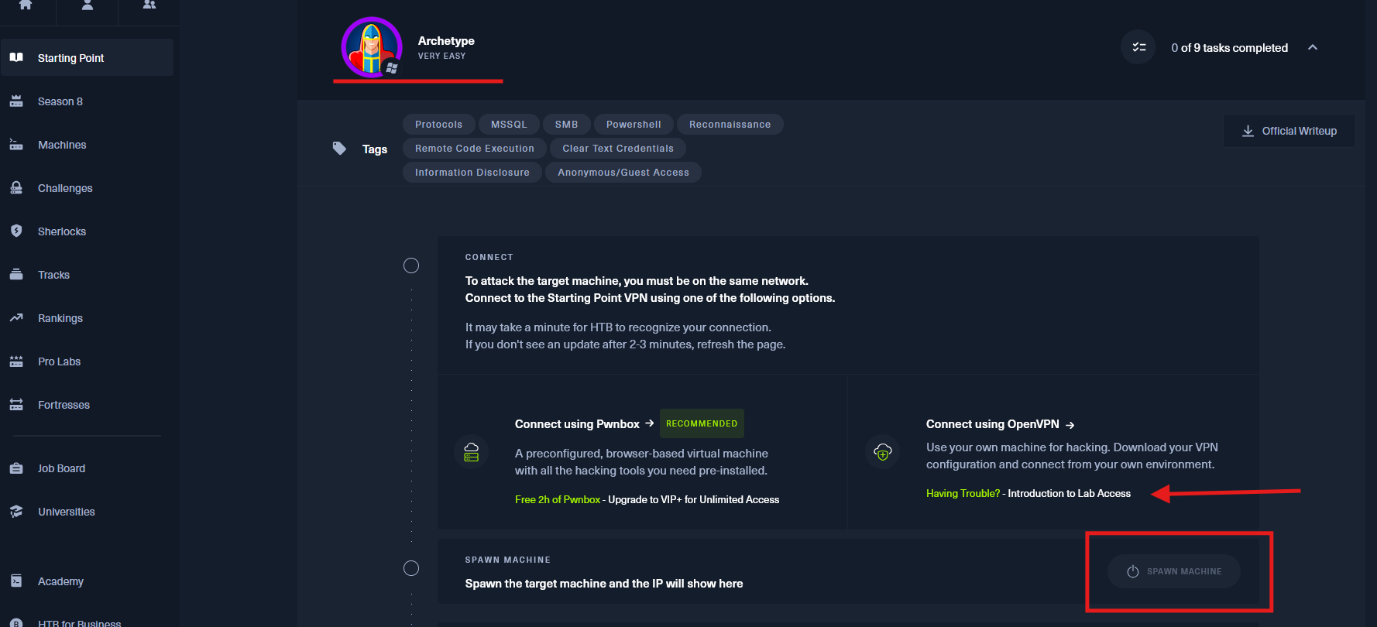This screenshot has width=1377, height=627.
Task: Select the Information Disclosure tag
Action: coord(472,172)
